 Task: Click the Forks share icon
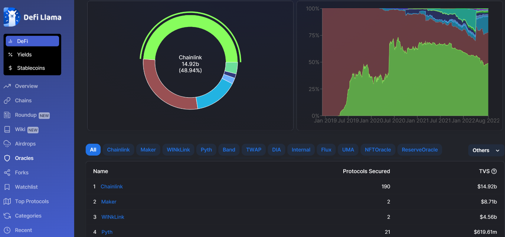click(x=7, y=173)
